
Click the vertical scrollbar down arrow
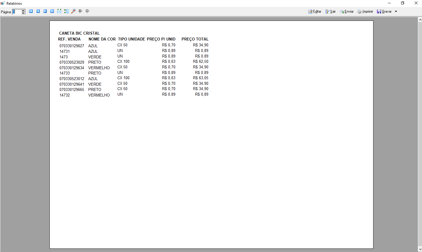[x=420, y=249]
